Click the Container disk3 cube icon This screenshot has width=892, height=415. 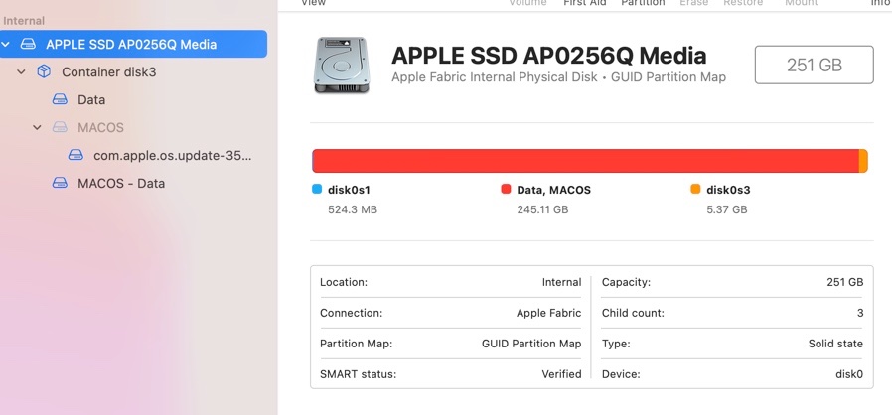click(x=44, y=72)
